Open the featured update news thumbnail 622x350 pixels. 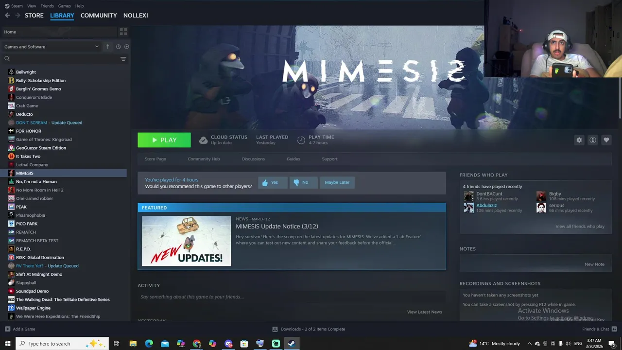pos(186,241)
